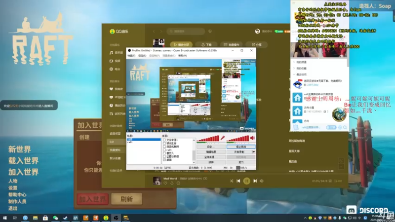Open Trial Listen list in QQ Music sidebar
The image size is (395, 222).
click(x=117, y=113)
